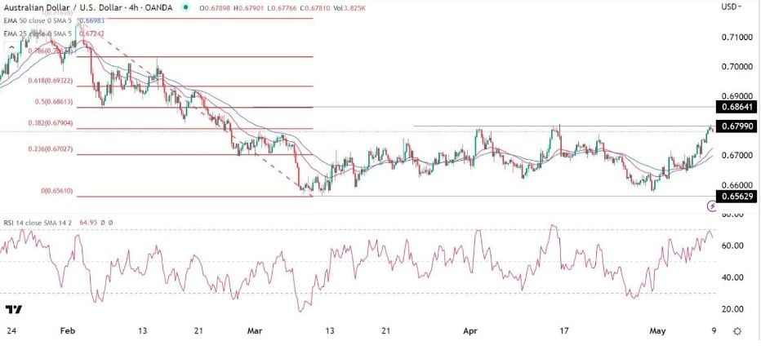761x354 pixels.
Task: Click the 0.67990 price label
Action: pyautogui.click(x=737, y=126)
